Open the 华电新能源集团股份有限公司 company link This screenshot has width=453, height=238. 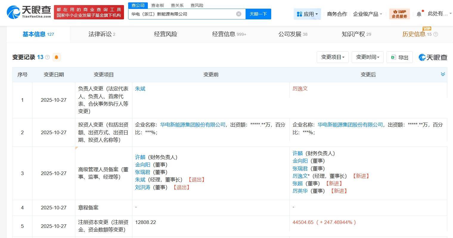click(x=193, y=125)
